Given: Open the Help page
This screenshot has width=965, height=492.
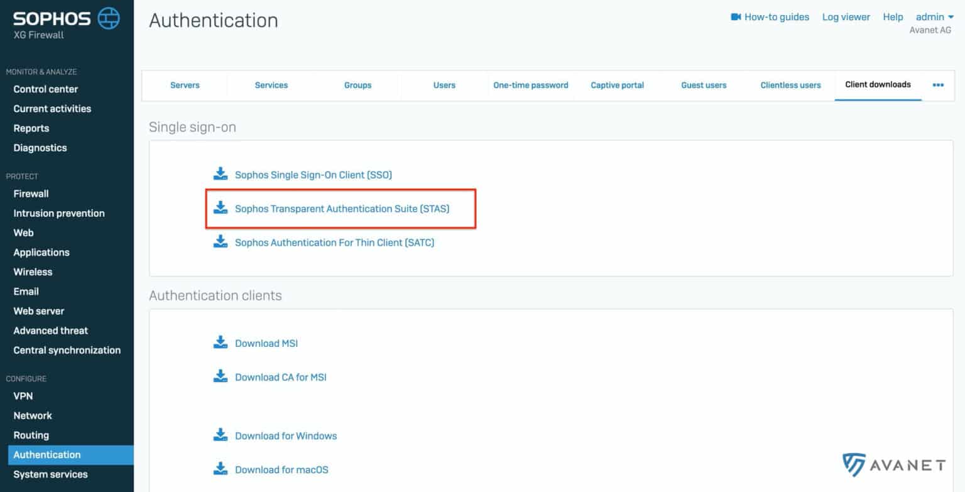Looking at the screenshot, I should (x=892, y=17).
